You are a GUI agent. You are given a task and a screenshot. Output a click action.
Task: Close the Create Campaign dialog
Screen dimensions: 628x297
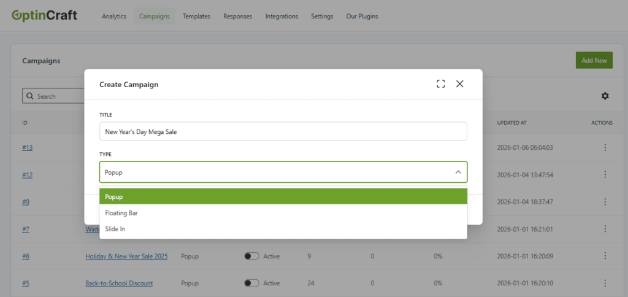(x=460, y=84)
